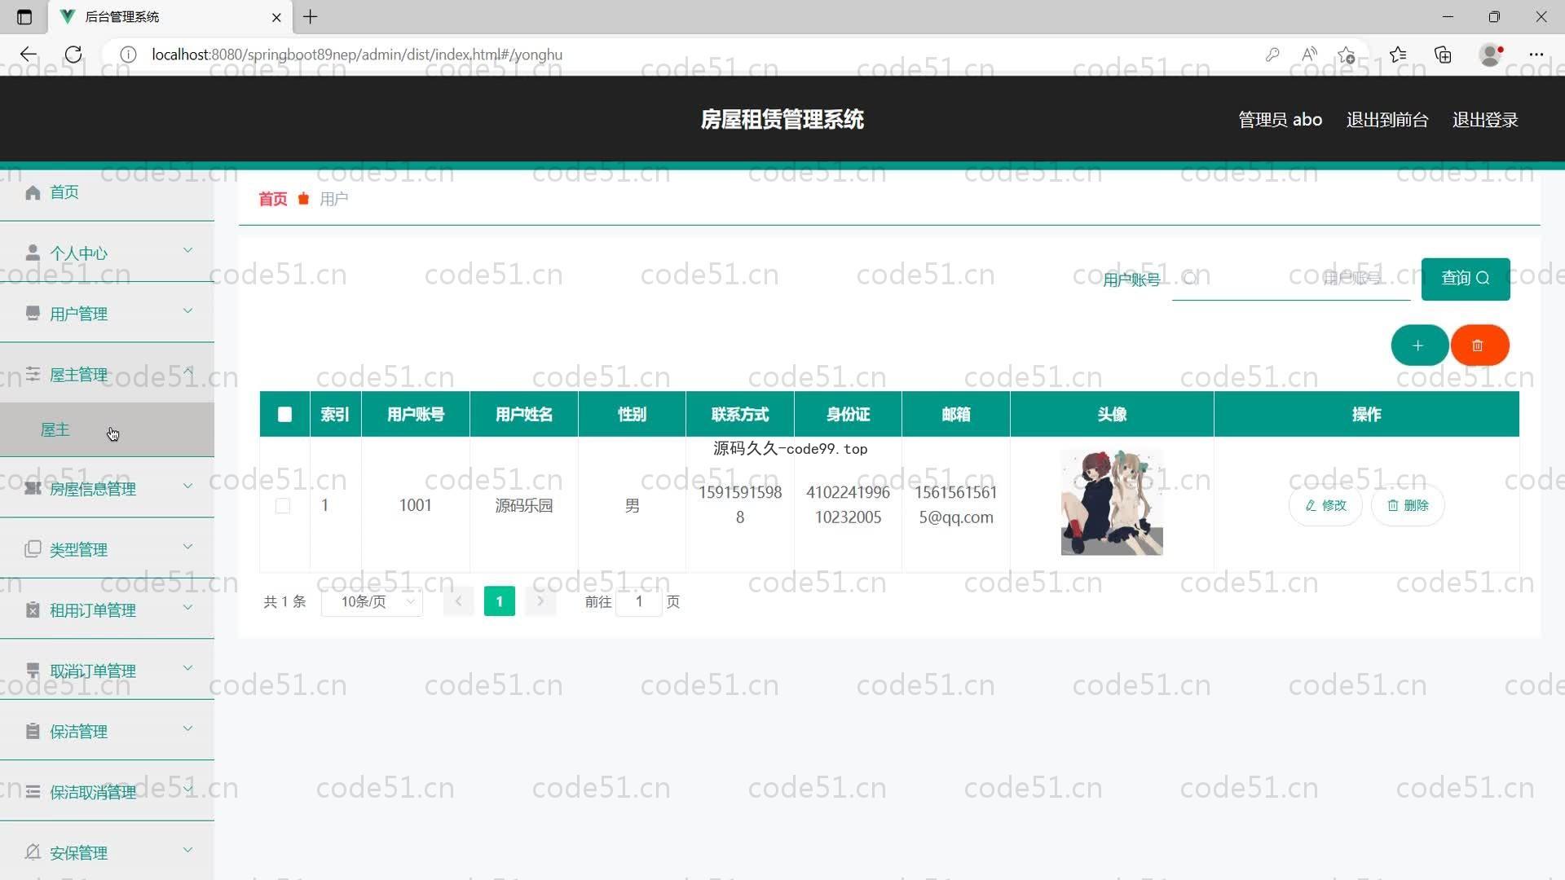Click the 修改 edit button for row 1
The height and width of the screenshot is (880, 1565).
pyautogui.click(x=1325, y=505)
